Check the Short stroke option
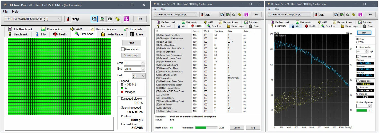The height and width of the screenshot is (133, 379). pyautogui.click(x=358, y=47)
